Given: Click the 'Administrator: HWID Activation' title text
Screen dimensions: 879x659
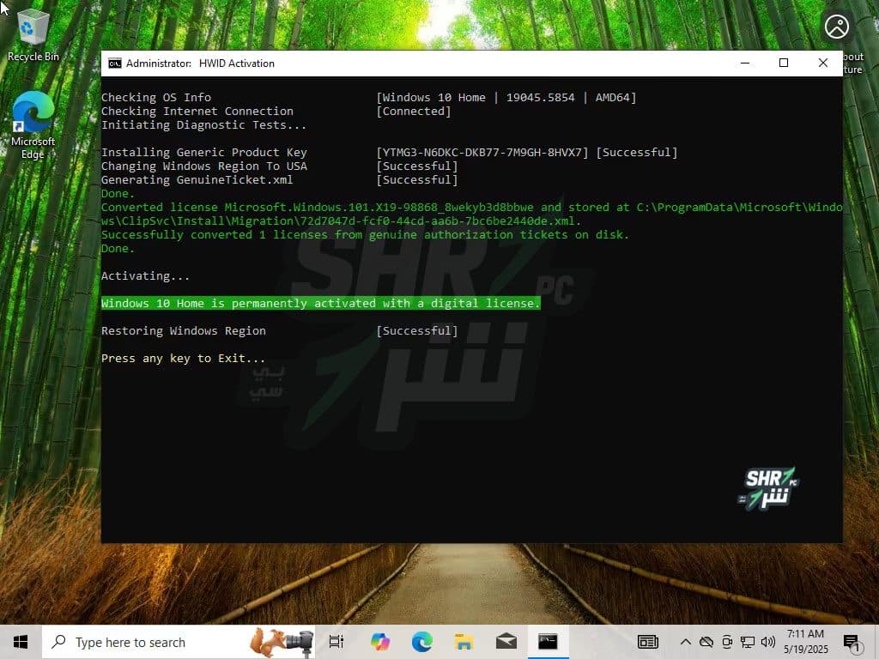Looking at the screenshot, I should pos(200,63).
